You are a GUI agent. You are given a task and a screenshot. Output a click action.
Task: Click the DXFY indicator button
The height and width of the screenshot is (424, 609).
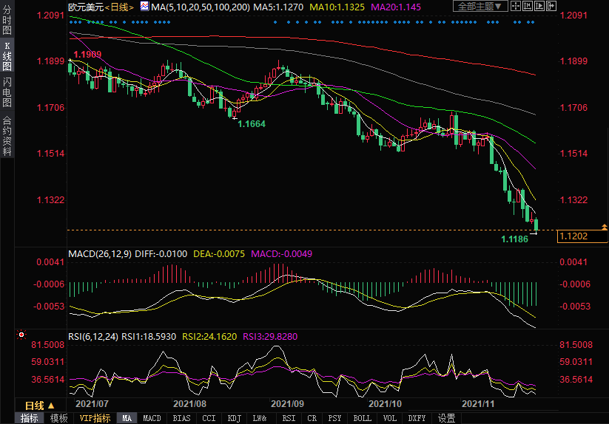pyautogui.click(x=417, y=418)
